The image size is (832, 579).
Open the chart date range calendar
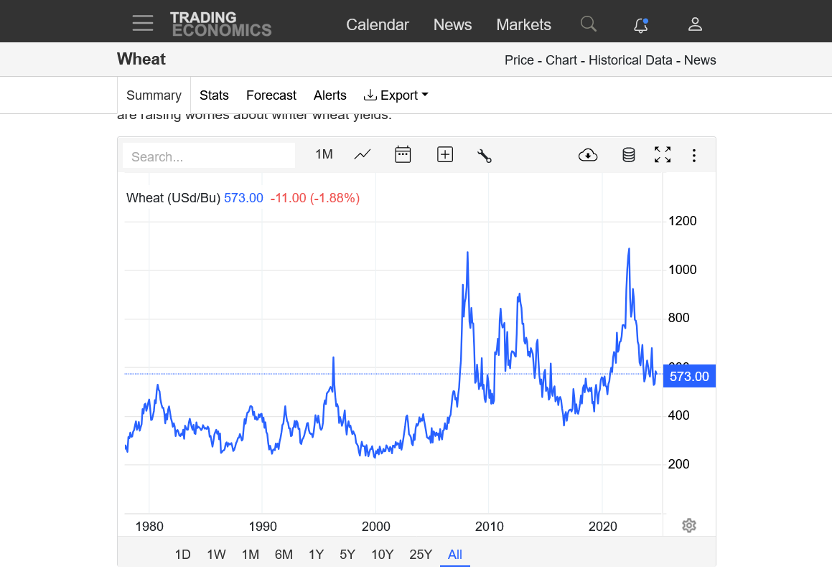(x=403, y=154)
